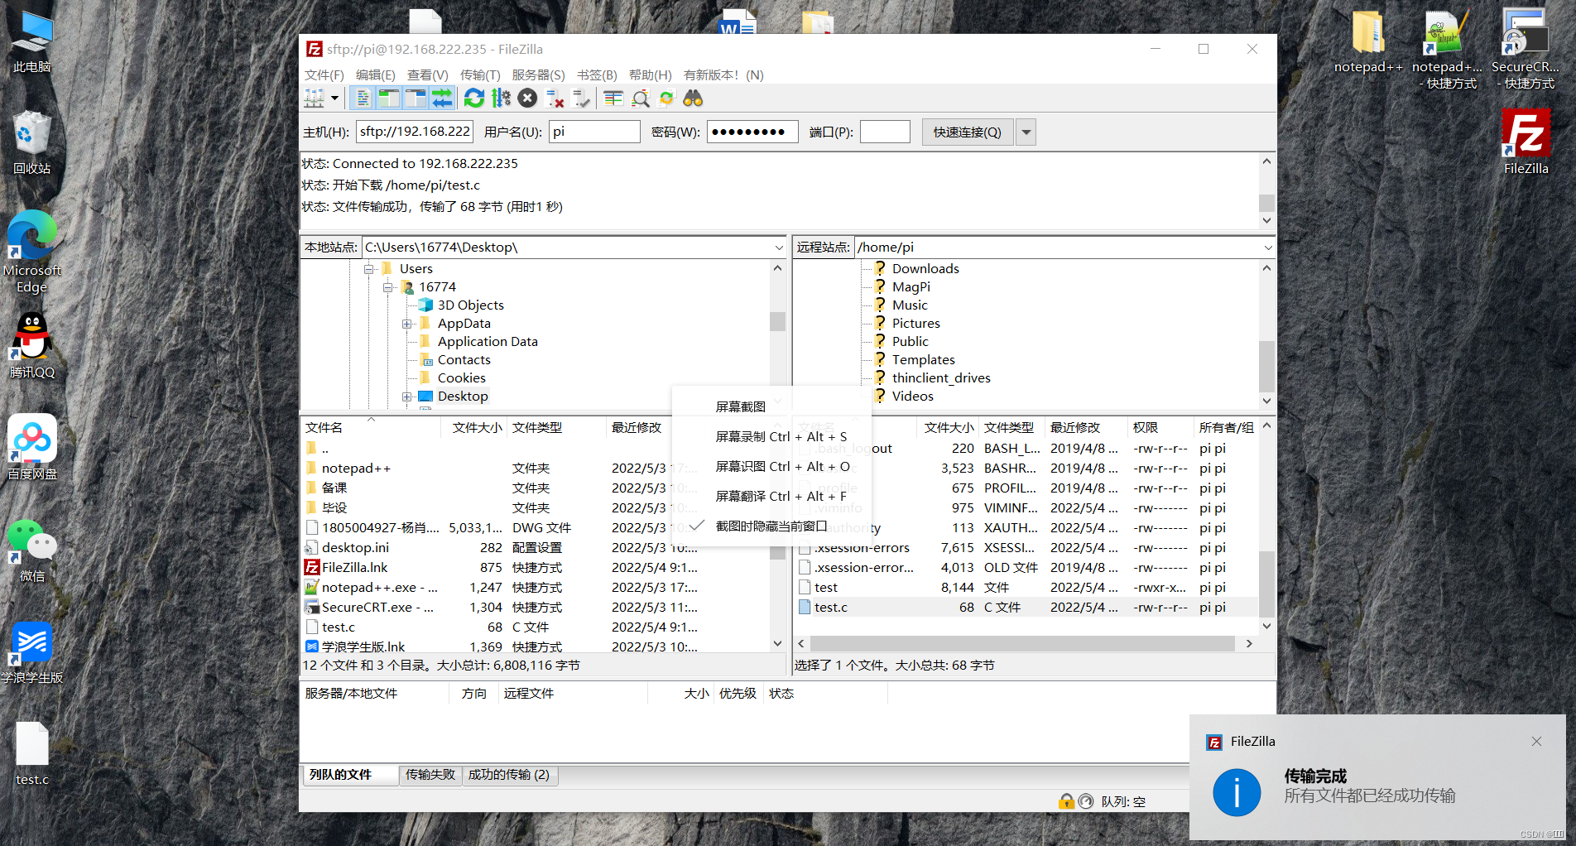The image size is (1576, 846).
Task: Open the 服务器(S) menu
Action: coord(538,75)
